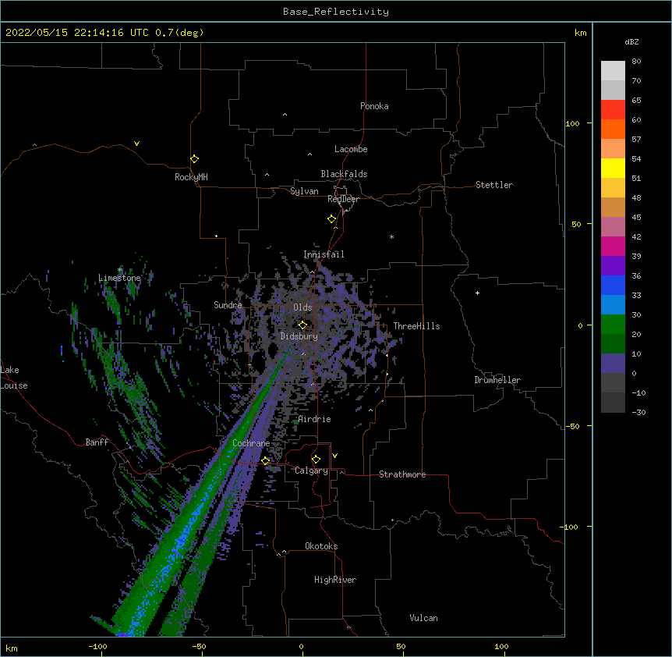This screenshot has width=672, height=657.
Task: Pick the slate purple 0-10 dBZ swatch
Action: [613, 364]
